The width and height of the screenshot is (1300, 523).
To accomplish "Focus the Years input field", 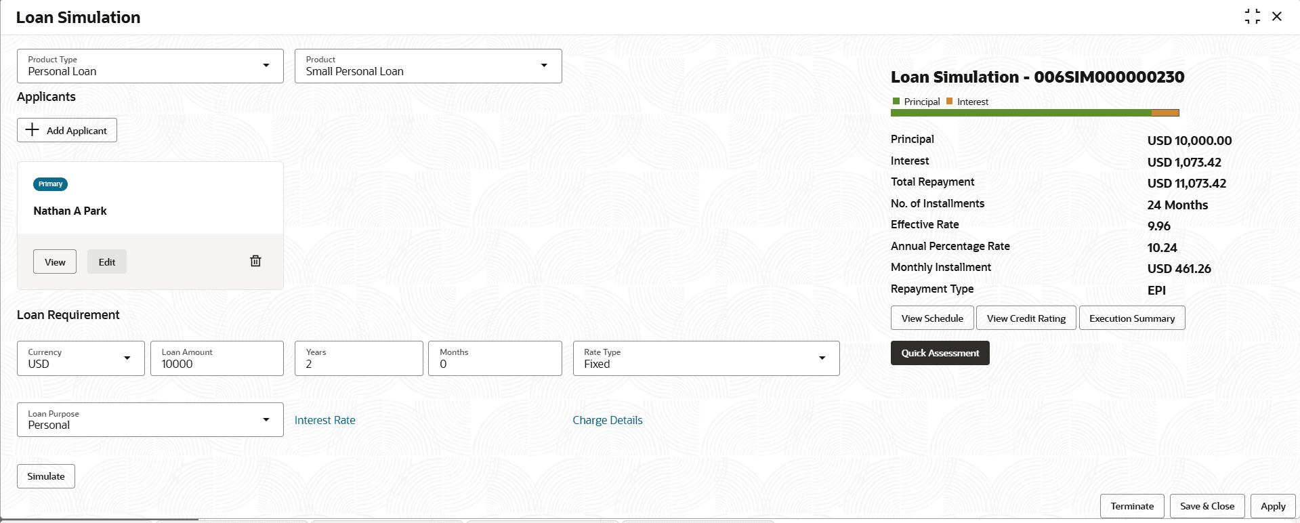I will [x=358, y=363].
